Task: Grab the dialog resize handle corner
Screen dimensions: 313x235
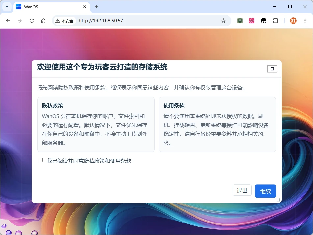Action: tap(278, 200)
